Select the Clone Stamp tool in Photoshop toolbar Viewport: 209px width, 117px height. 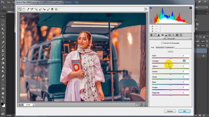tap(3, 50)
